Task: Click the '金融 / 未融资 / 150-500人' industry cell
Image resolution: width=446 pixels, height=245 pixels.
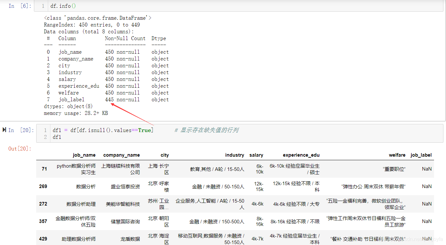Action: [217, 221]
